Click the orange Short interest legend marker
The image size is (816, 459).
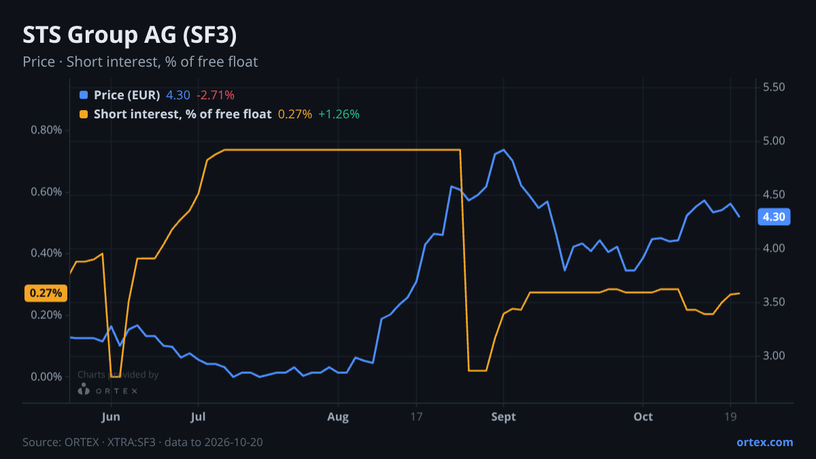click(84, 114)
